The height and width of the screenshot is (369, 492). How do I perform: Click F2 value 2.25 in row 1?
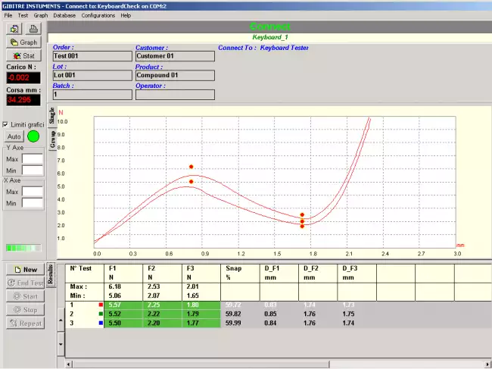(154, 305)
